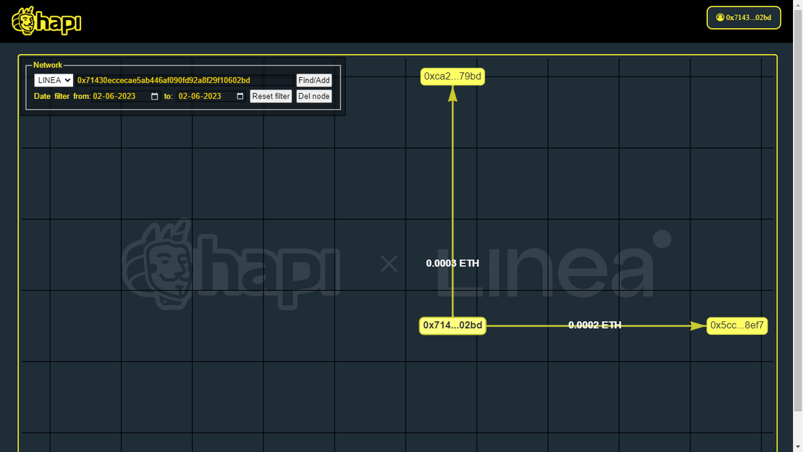
Task: Open calendar picker for from date
Action: pyautogui.click(x=155, y=96)
